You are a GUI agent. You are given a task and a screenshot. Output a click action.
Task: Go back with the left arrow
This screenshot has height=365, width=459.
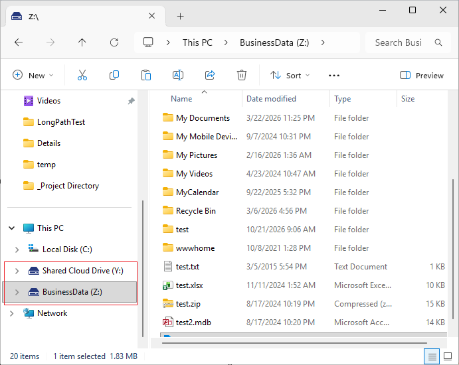(x=19, y=42)
